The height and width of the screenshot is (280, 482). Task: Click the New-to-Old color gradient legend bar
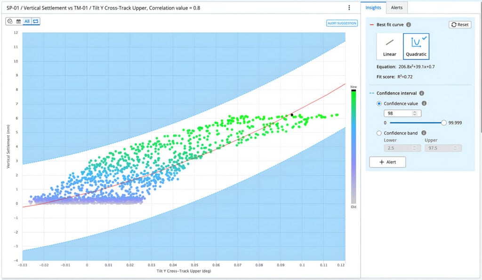[353, 147]
